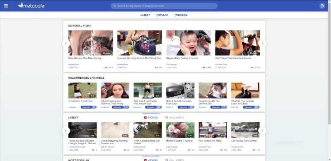331x161 pixels.
Task: Open How Avatars Are Made thumbnail
Action: (x=213, y=130)
